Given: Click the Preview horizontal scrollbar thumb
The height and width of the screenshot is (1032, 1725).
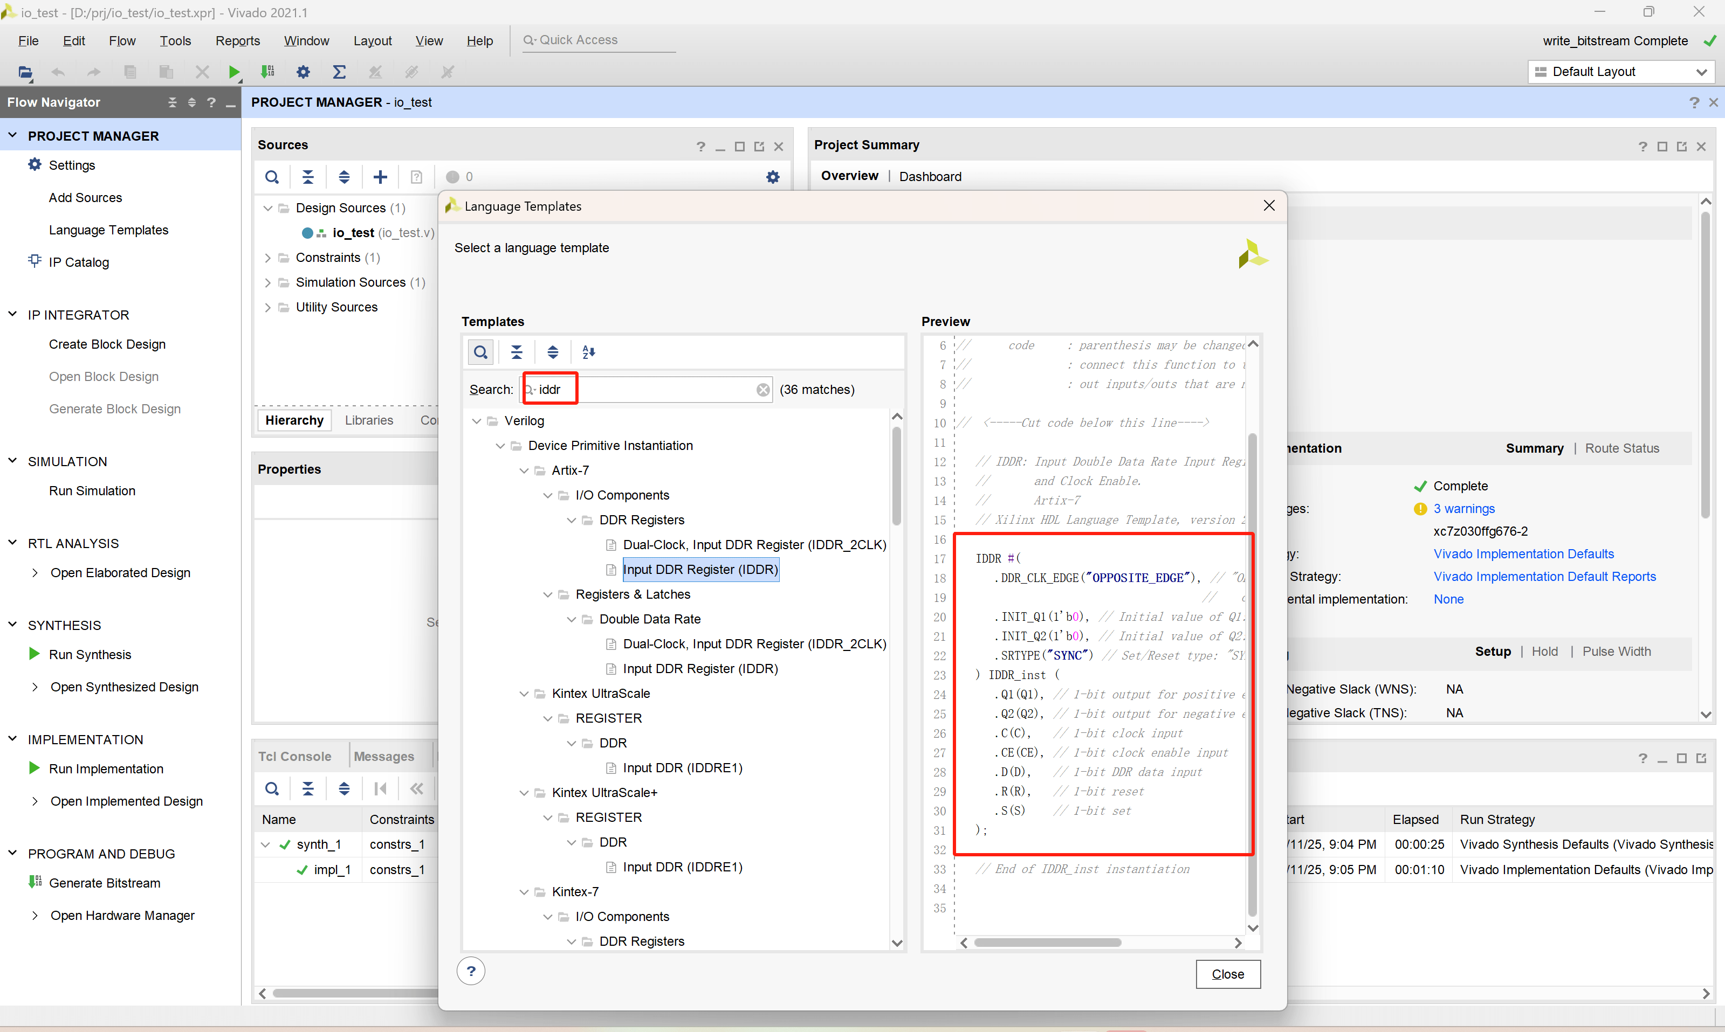Looking at the screenshot, I should [x=1047, y=943].
